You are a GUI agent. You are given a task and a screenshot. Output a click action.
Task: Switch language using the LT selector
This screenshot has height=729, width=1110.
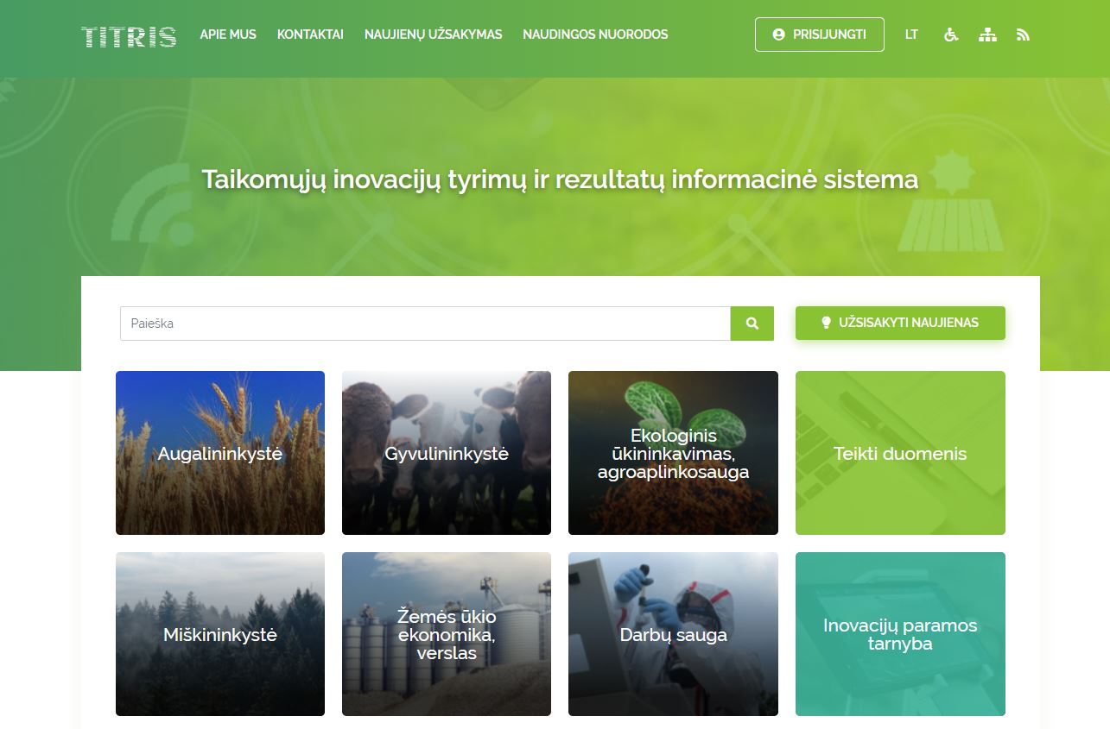911,35
